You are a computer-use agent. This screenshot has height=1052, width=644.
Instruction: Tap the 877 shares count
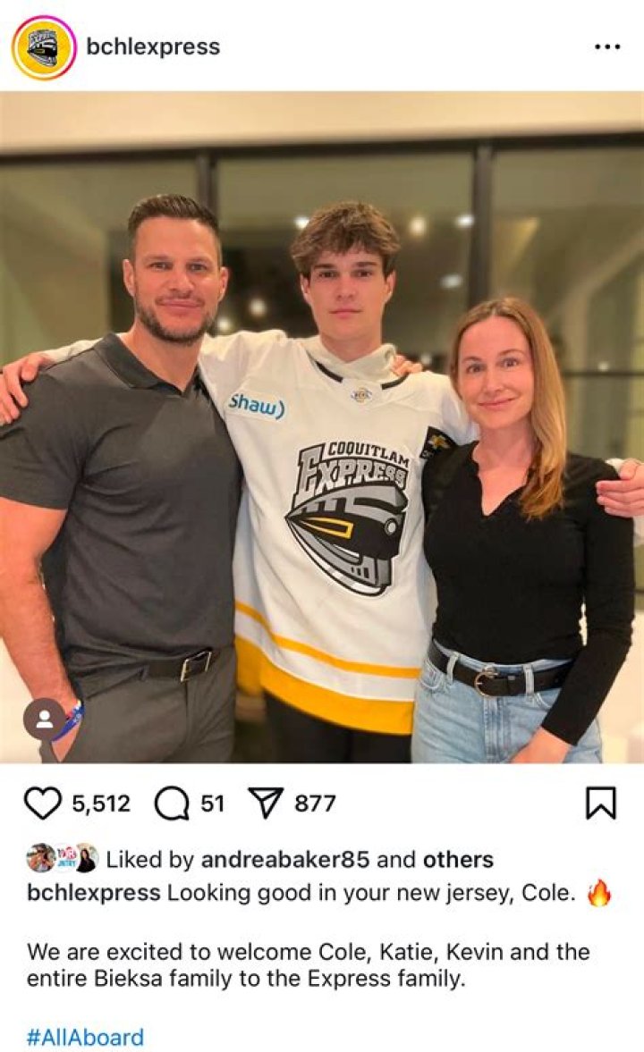click(315, 804)
